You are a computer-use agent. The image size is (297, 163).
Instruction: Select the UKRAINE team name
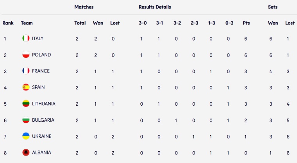42,136
